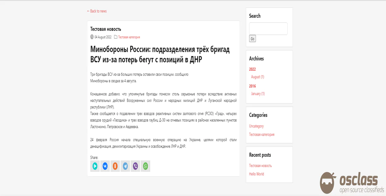Click the clock icon beside the post date
The width and height of the screenshot is (386, 196).
click(x=92, y=37)
